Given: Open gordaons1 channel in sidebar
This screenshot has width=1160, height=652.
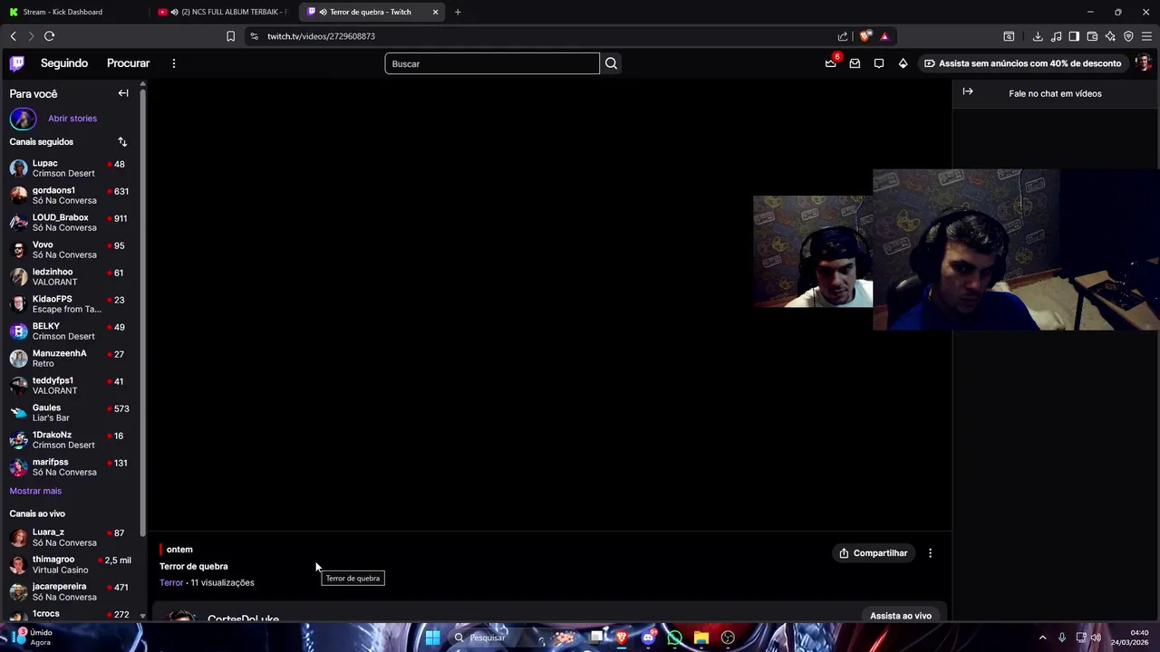Looking at the screenshot, I should pyautogui.click(x=71, y=196).
